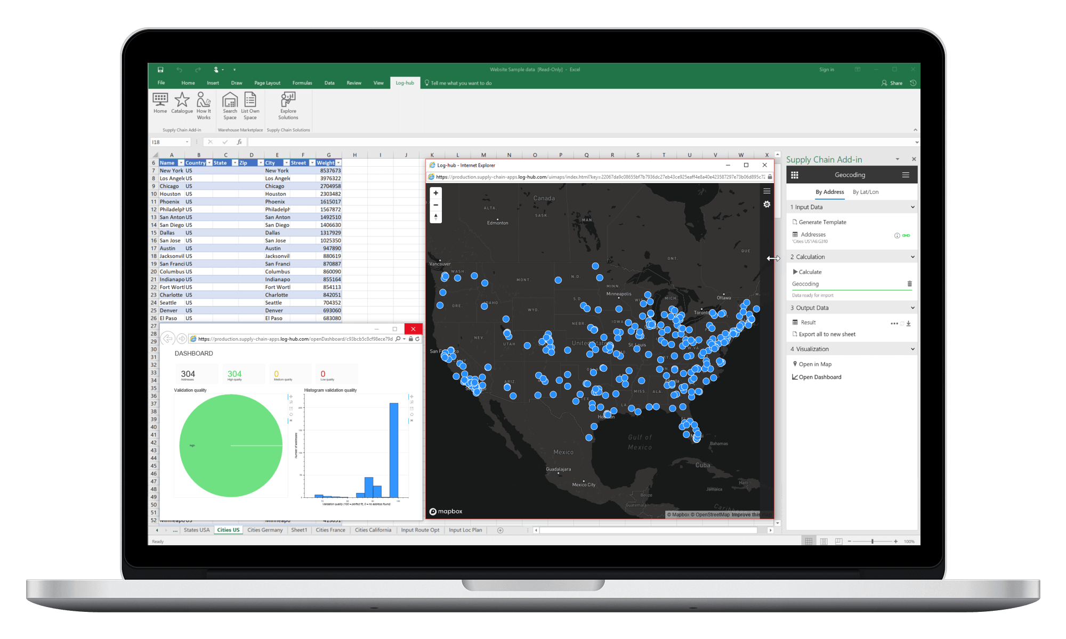Open the apps grid icon beside Geocoding
Screen dimensions: 1066x639
click(x=794, y=175)
